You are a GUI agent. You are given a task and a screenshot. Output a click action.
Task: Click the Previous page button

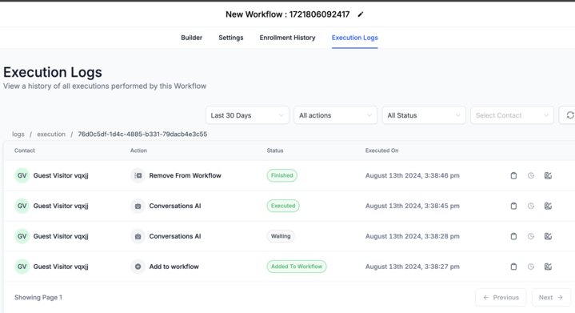501,297
